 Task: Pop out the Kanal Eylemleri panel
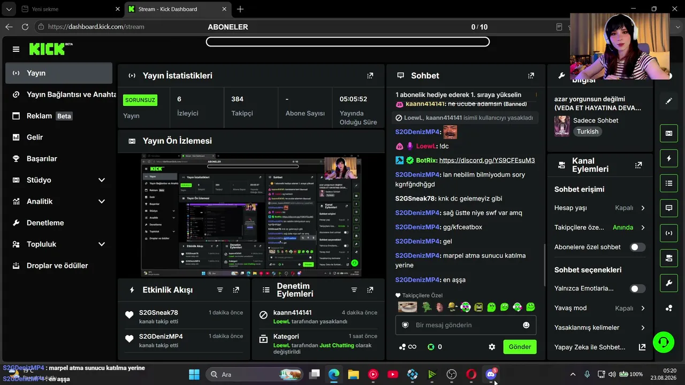(638, 165)
